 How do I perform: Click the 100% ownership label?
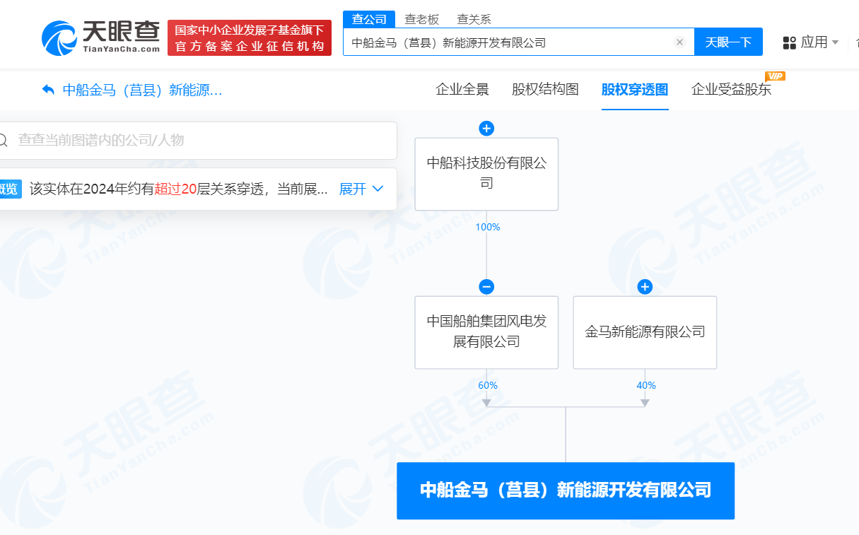pyautogui.click(x=488, y=228)
